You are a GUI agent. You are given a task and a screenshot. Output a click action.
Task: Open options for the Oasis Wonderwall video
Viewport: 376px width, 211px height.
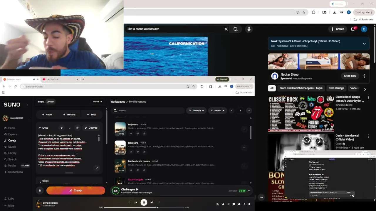click(368, 136)
